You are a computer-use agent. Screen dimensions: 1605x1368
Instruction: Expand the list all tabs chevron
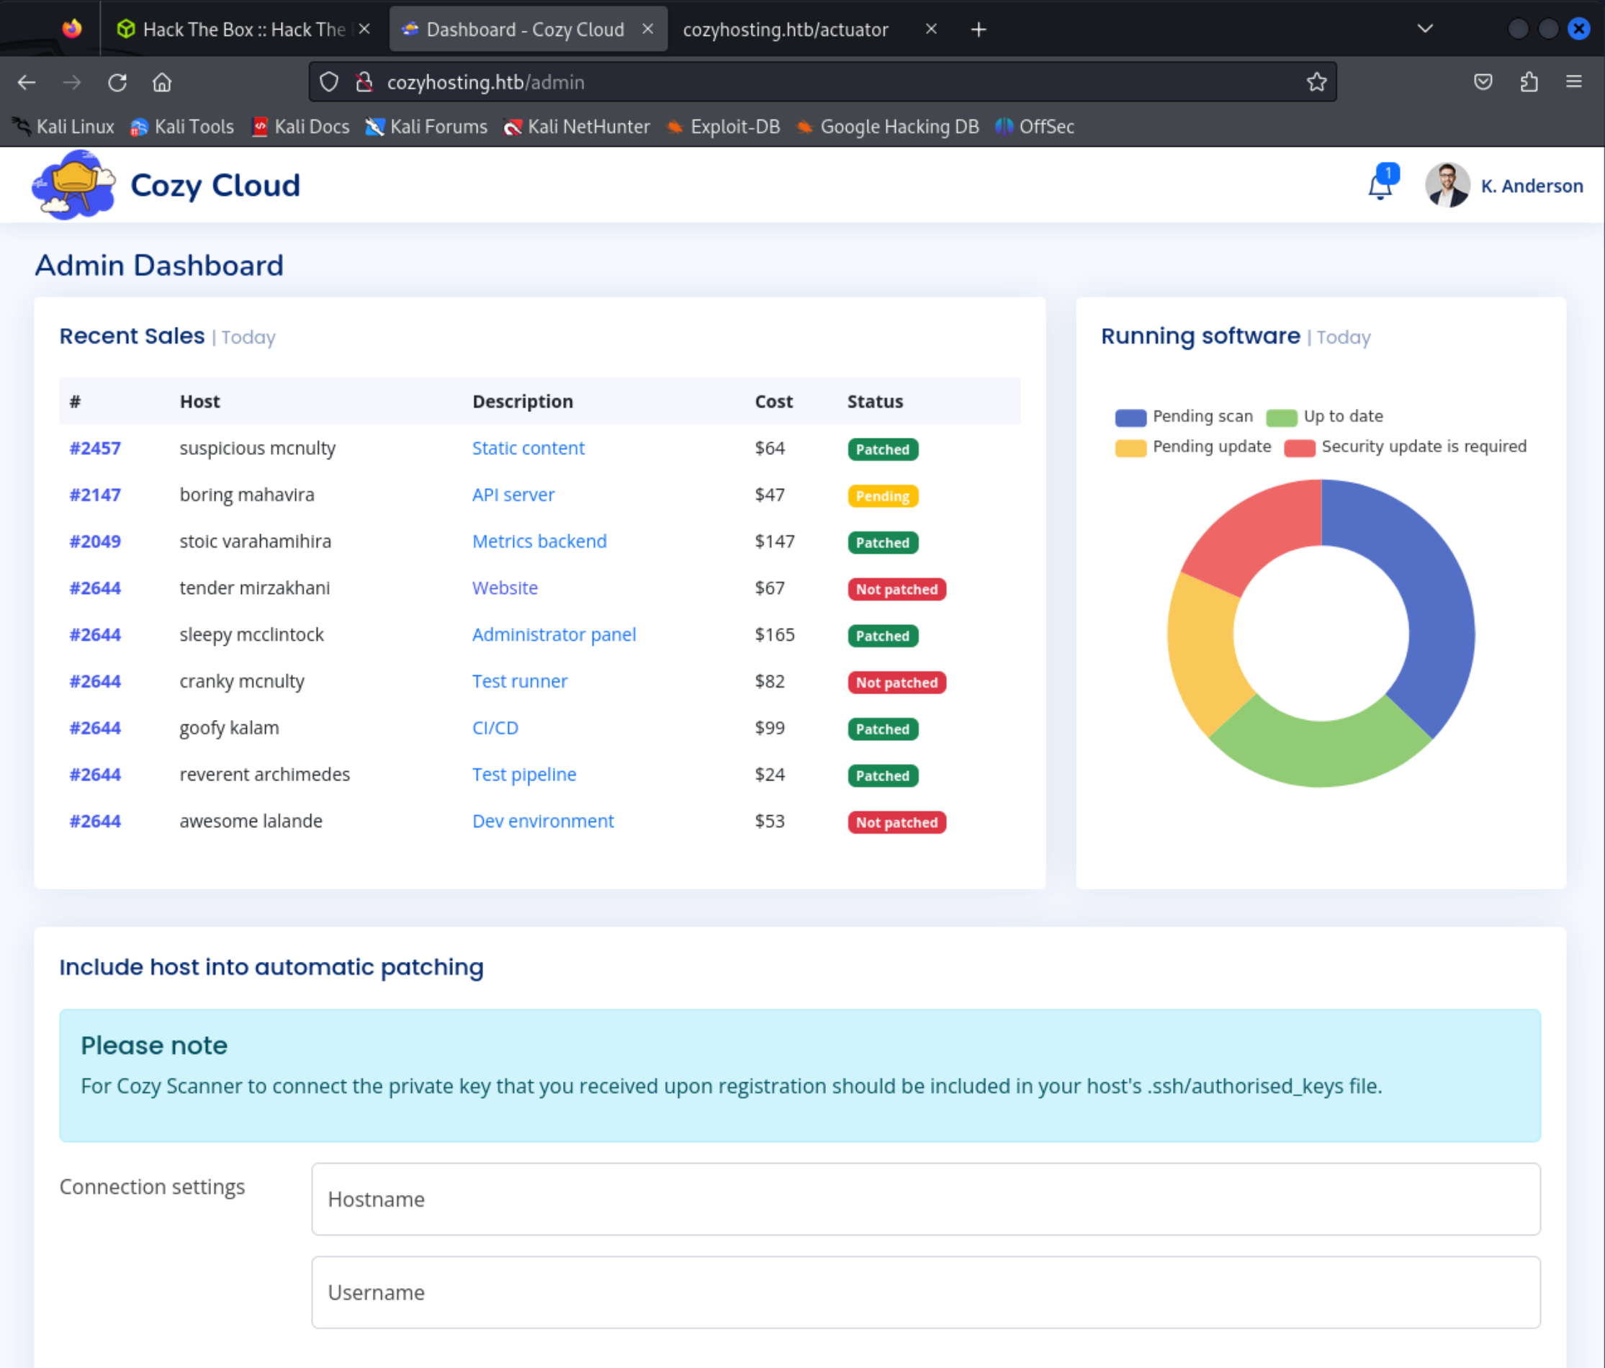[1424, 30]
